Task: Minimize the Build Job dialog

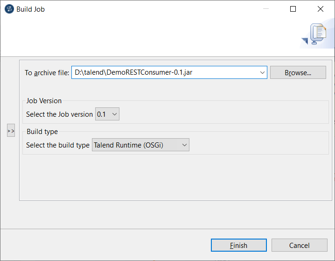Action: [x=265, y=9]
